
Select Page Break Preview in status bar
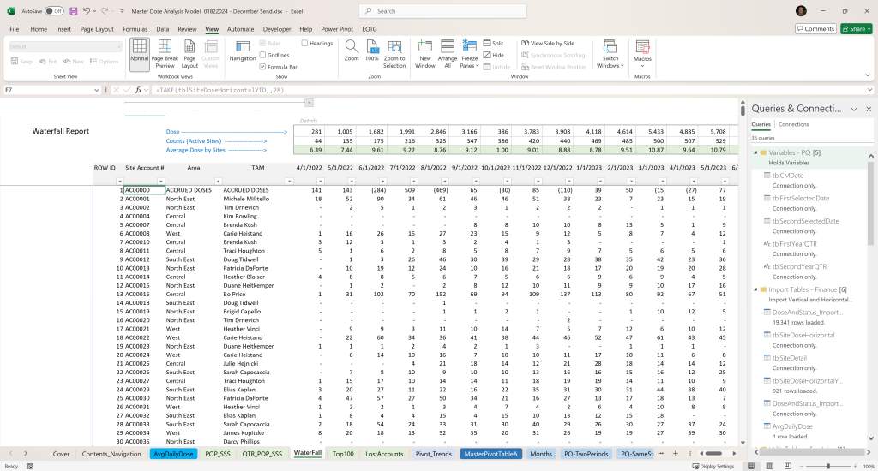tap(788, 466)
